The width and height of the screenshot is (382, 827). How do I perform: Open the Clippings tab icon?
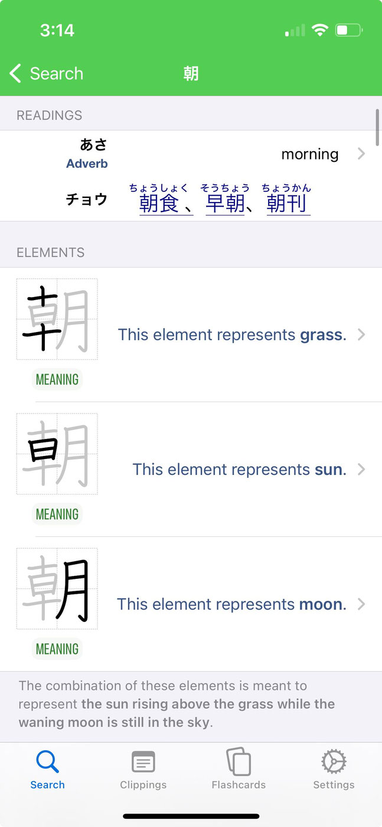point(143,762)
